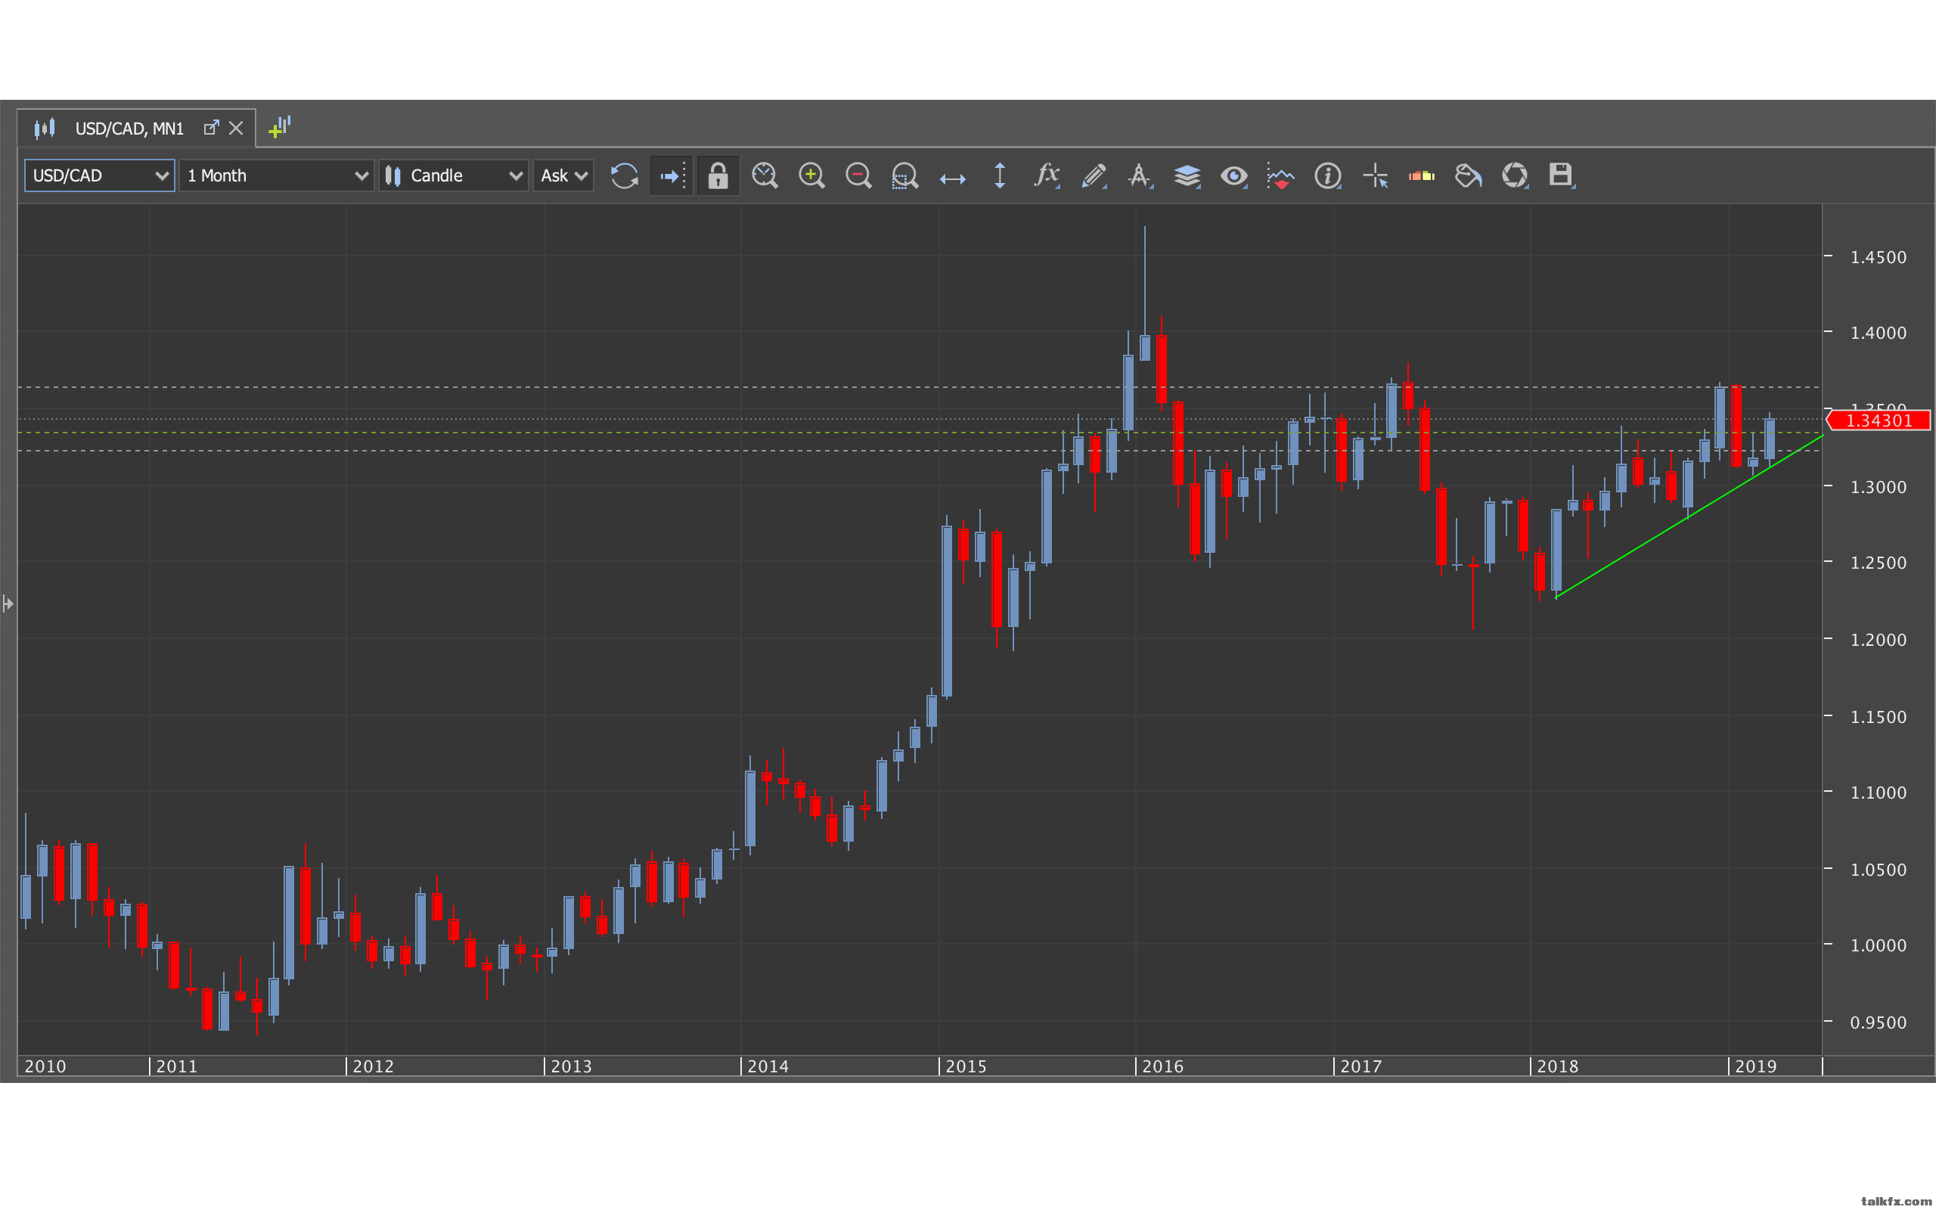Click the vertical scale arrow icon
This screenshot has height=1210, width=1936.
coord(999,175)
